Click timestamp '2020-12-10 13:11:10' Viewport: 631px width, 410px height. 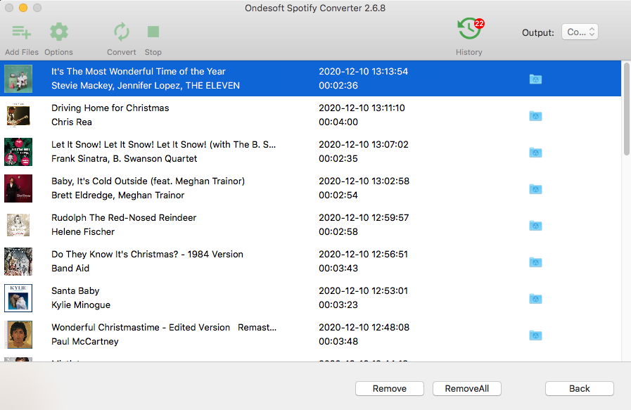[362, 108]
